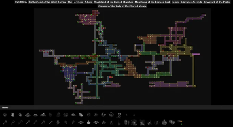Toggle the woman's portrait item icon
This screenshot has width=233, height=127.
[x=142, y=123]
